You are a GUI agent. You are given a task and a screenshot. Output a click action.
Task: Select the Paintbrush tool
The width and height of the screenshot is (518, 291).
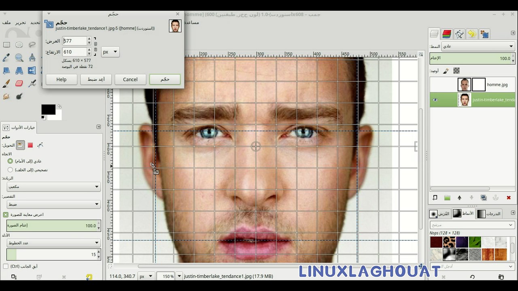[6, 84]
